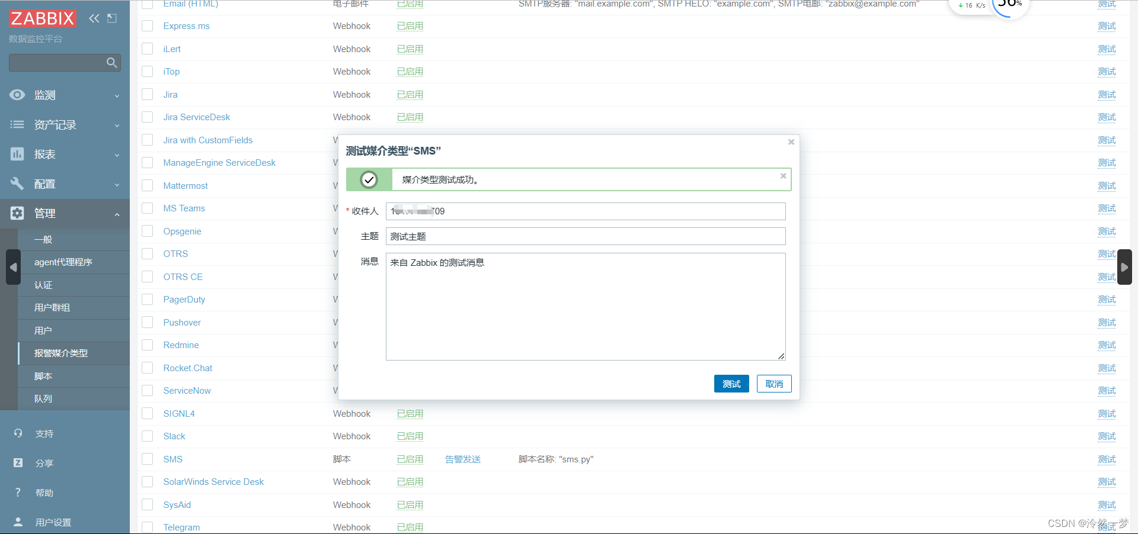
Task: Open the Jira ServiceDesk media type
Action: tap(197, 117)
